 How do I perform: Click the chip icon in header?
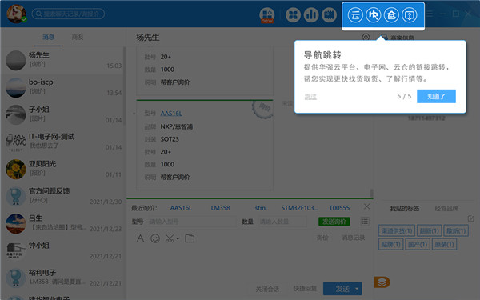coord(329,14)
